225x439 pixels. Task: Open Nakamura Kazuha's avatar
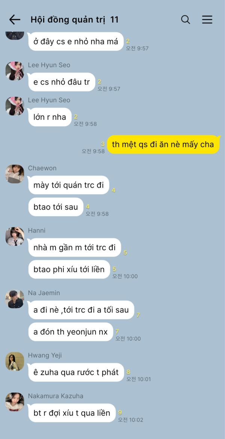pyautogui.click(x=15, y=402)
